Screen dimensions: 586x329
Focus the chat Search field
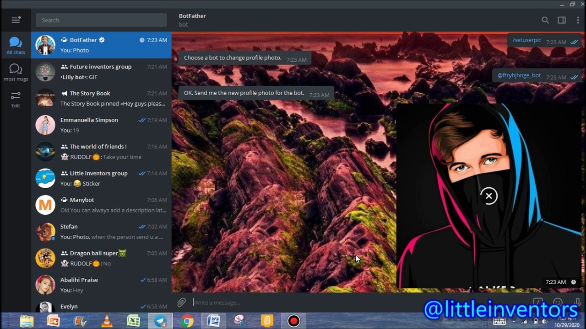[x=101, y=20]
